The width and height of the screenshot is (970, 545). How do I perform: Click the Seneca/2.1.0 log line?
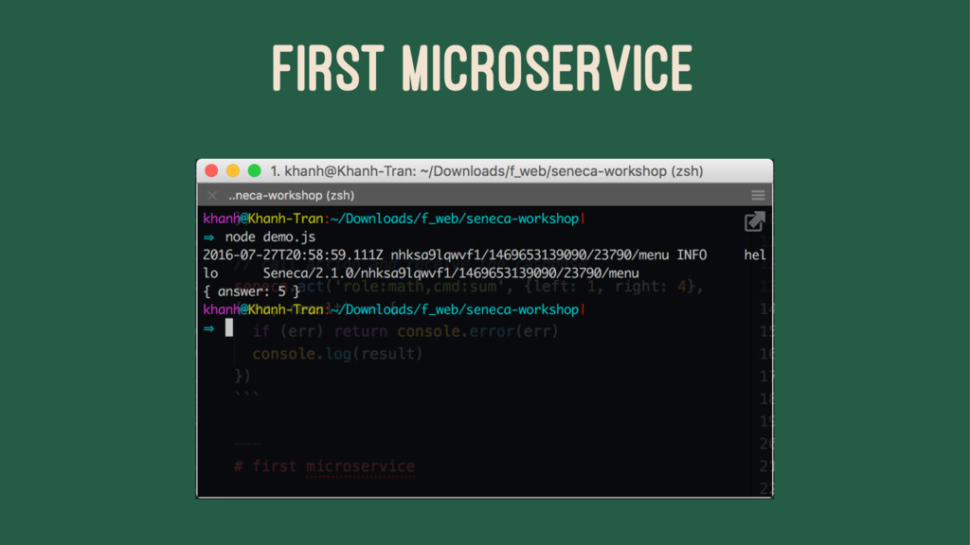point(451,273)
